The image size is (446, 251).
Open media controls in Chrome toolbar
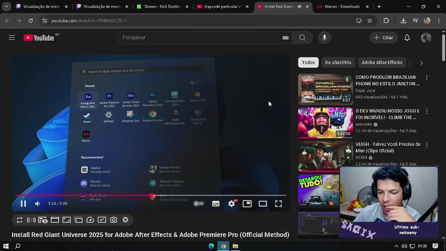pos(415,21)
